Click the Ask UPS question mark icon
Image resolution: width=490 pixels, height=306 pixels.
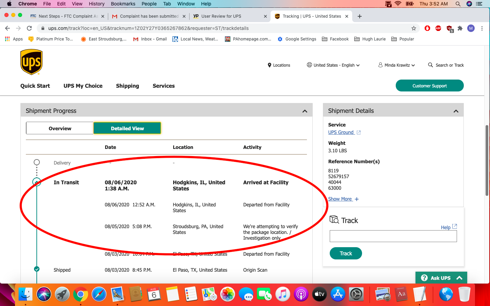(x=424, y=278)
